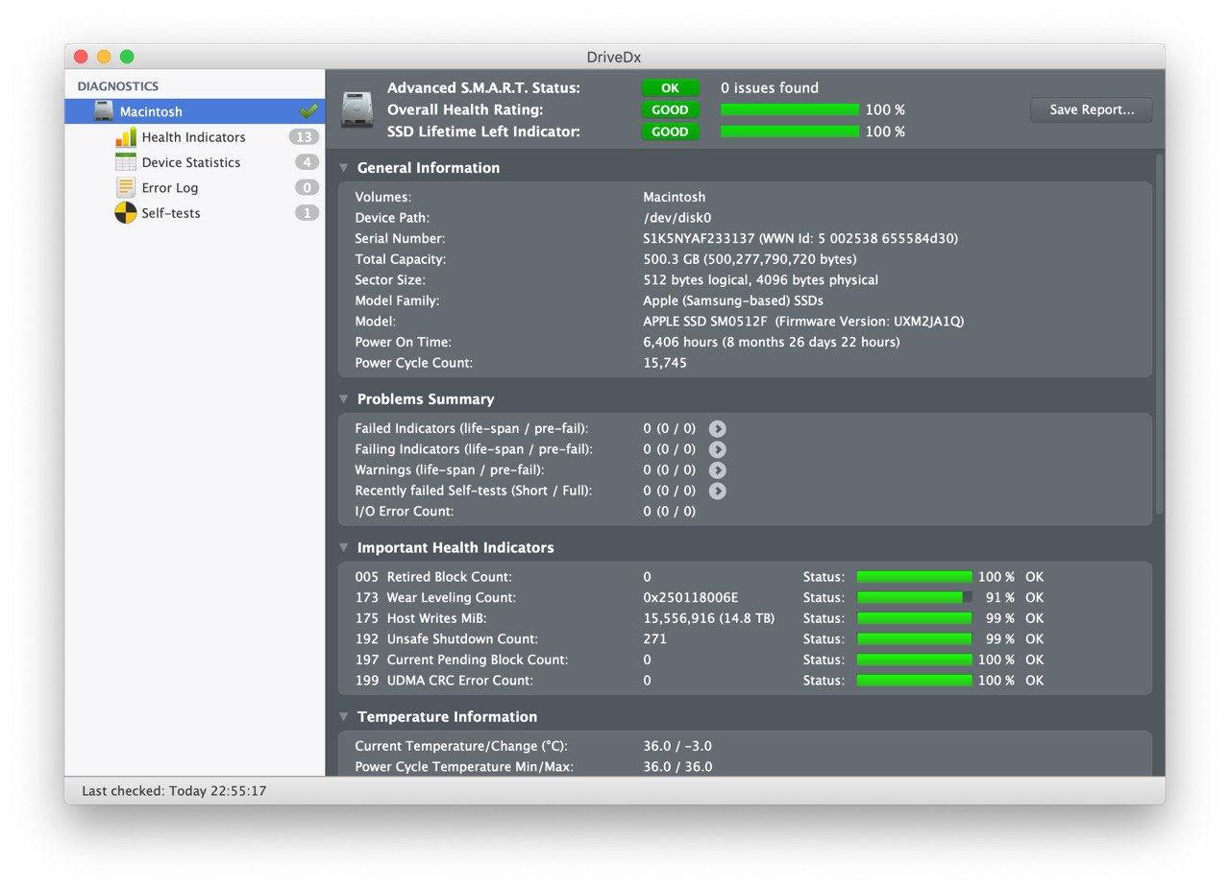Screen dimensions: 1230x890
Task: Click the Self-tests crash-test icon
Action: click(x=126, y=213)
